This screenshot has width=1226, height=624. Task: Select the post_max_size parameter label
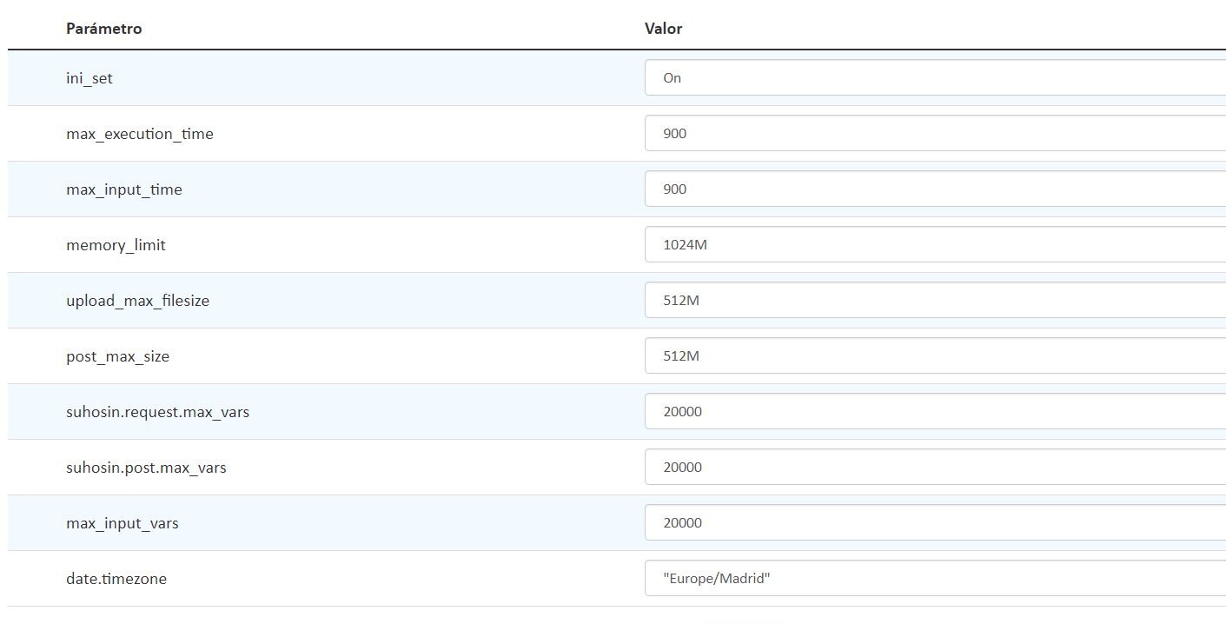pos(118,356)
